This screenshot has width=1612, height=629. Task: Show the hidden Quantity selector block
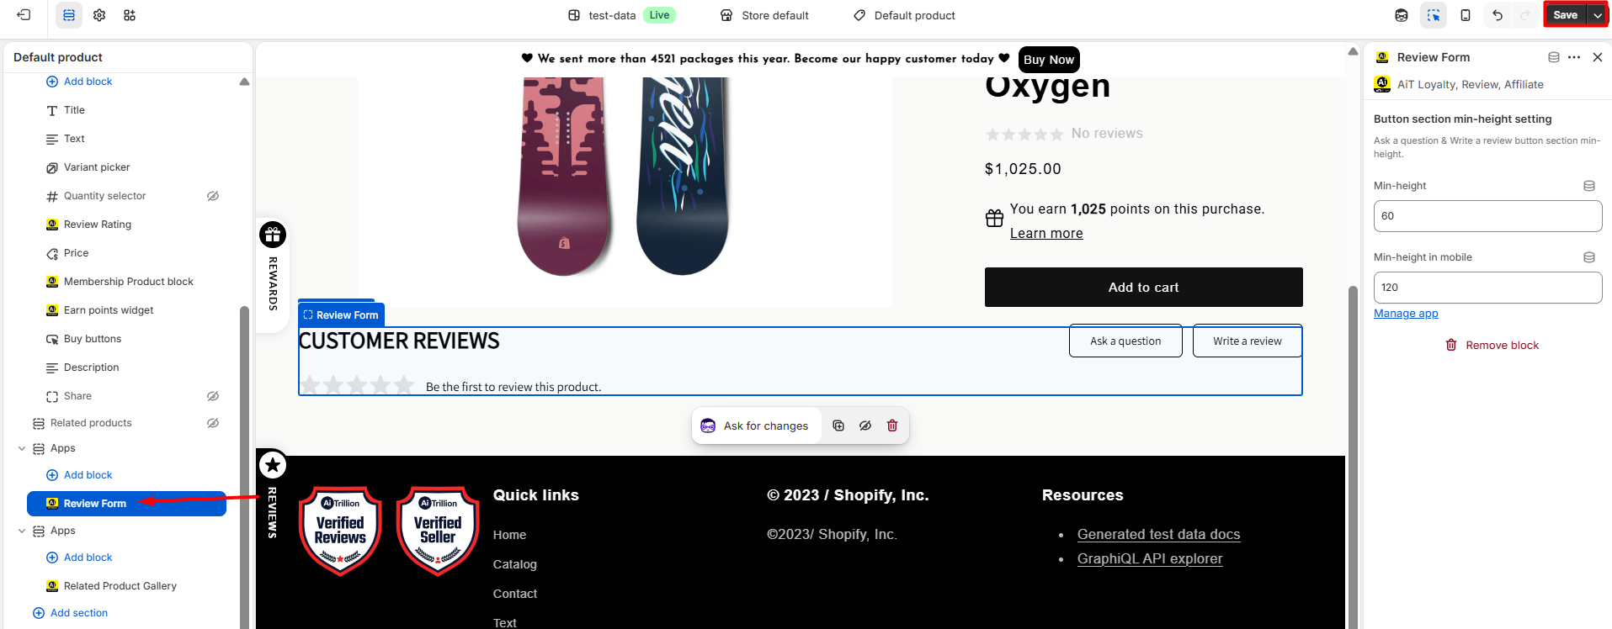click(x=213, y=196)
